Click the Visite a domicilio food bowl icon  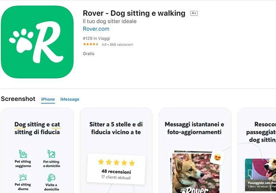pyautogui.click(x=51, y=178)
